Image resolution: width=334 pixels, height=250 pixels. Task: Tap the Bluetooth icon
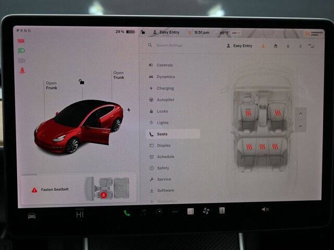[300, 46]
